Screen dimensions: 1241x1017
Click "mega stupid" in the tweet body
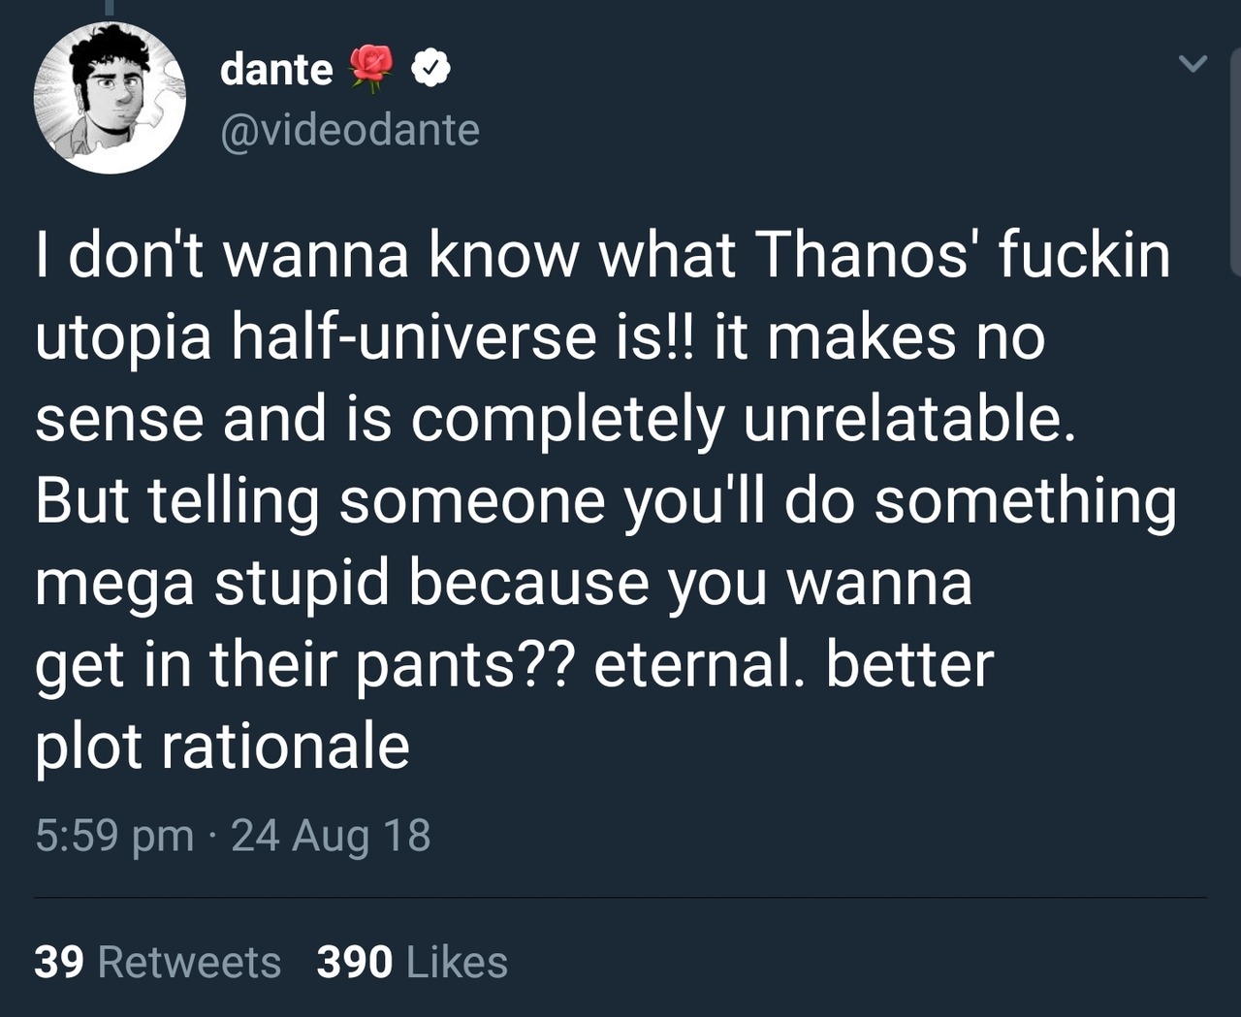tap(212, 583)
